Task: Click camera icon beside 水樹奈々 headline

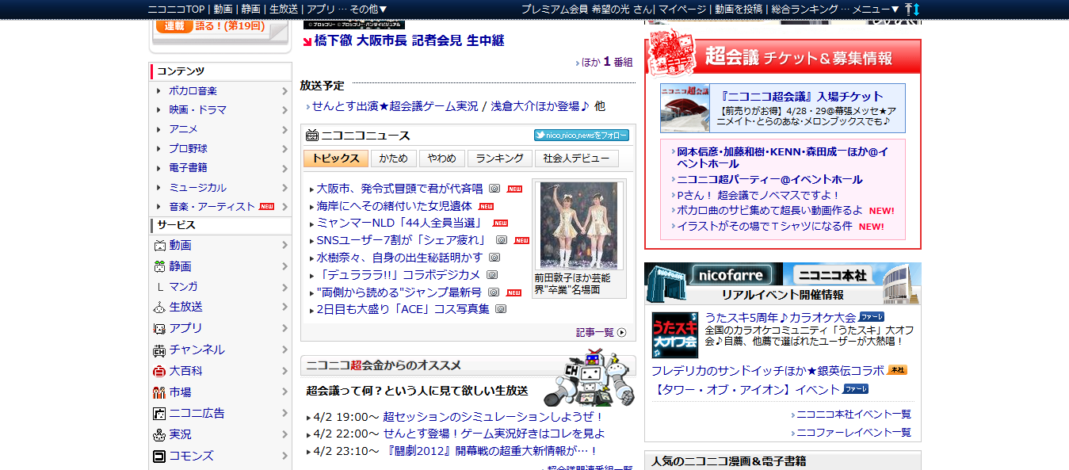Action: 494,258
